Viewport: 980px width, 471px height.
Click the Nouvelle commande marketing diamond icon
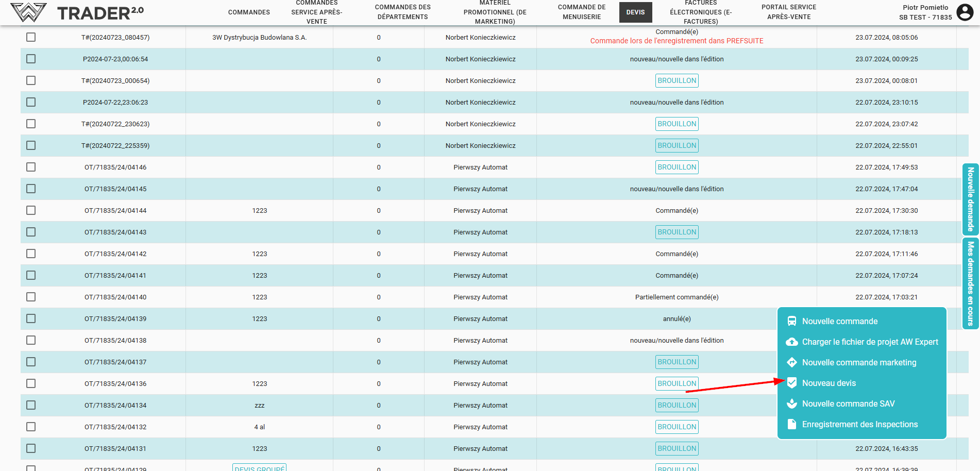coord(792,362)
